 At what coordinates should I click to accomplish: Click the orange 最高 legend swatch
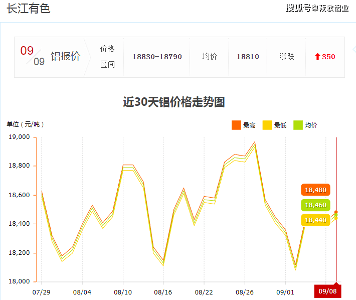click(236, 125)
